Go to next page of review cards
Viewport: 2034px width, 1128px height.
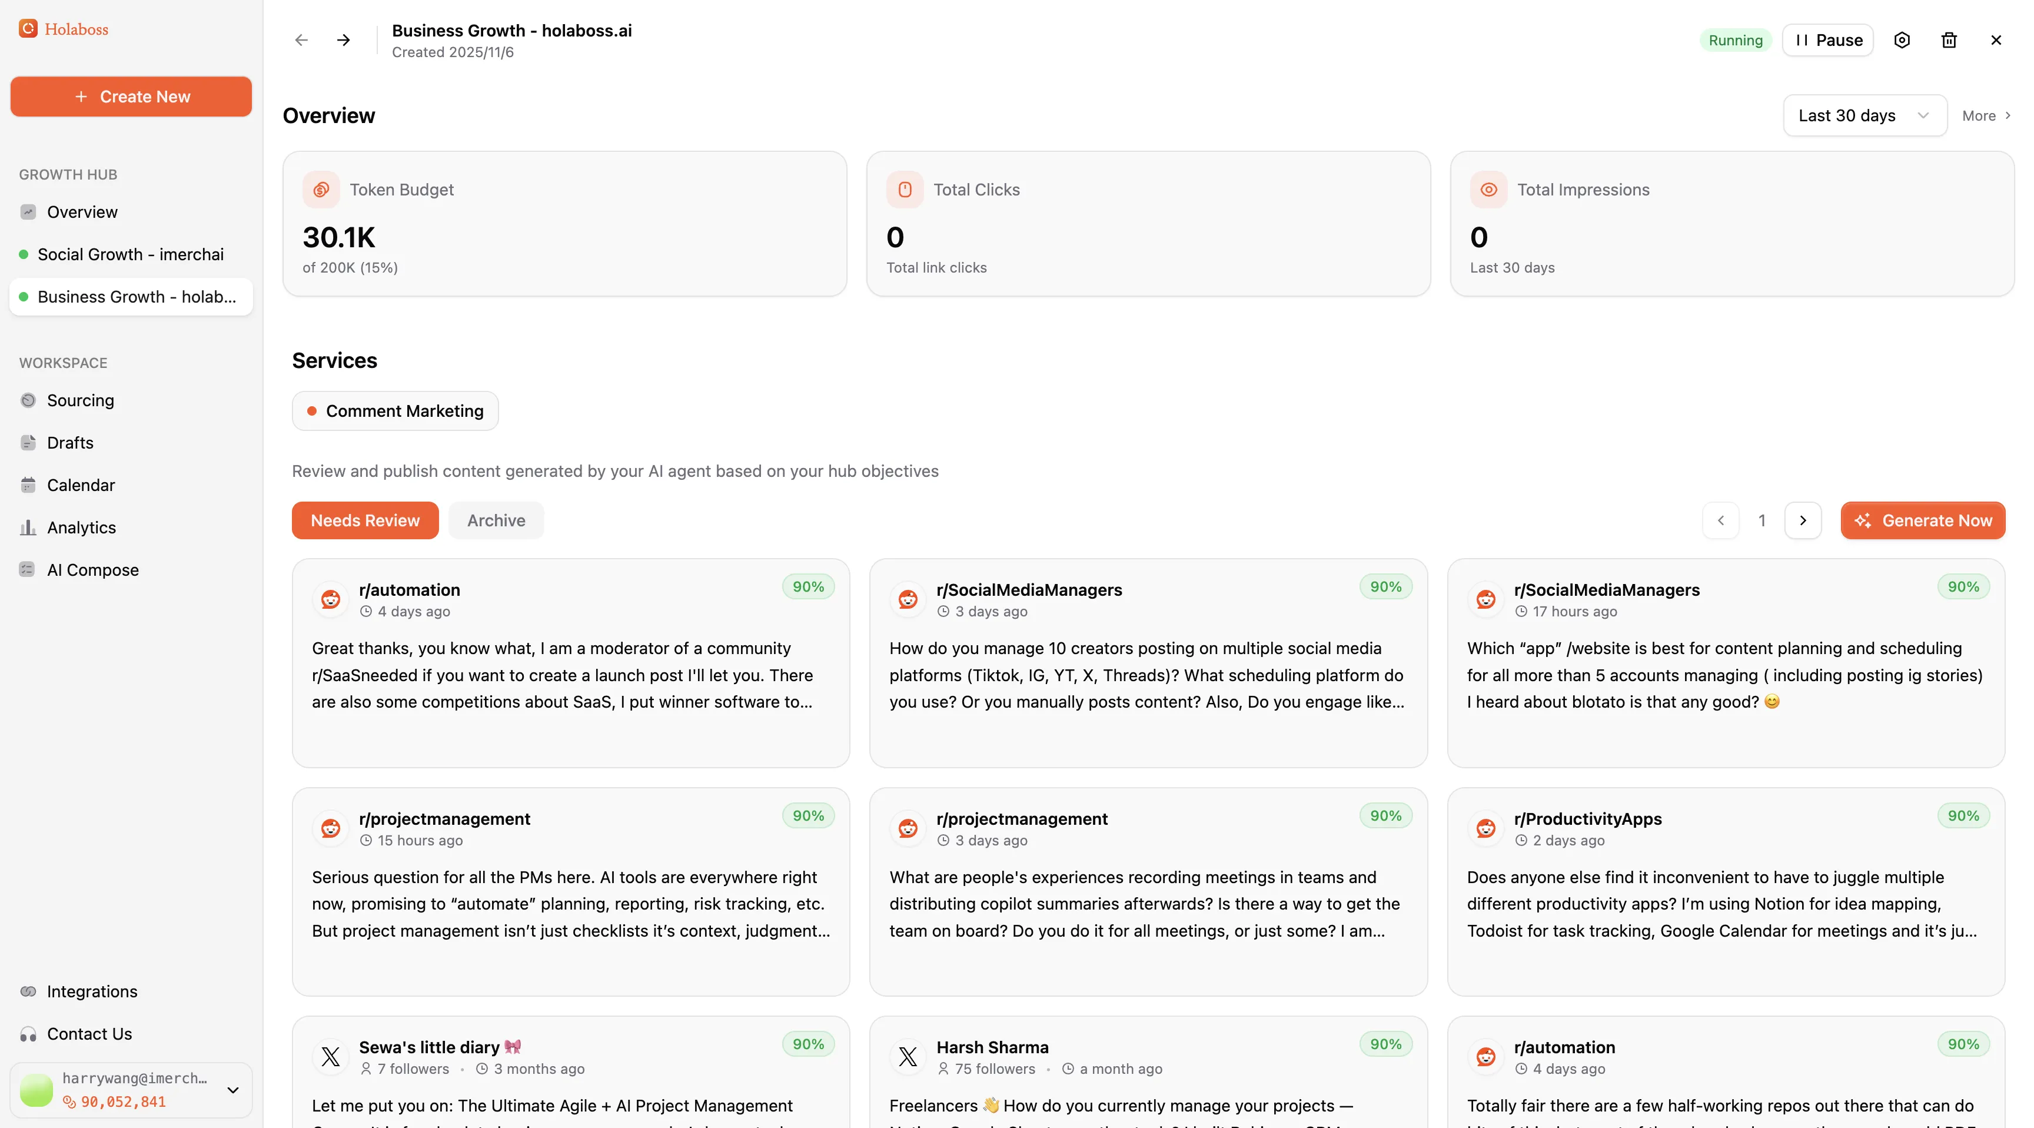1803,520
